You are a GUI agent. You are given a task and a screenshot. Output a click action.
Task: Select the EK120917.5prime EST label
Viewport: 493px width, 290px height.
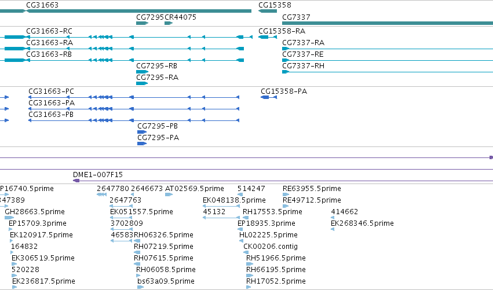point(41,236)
